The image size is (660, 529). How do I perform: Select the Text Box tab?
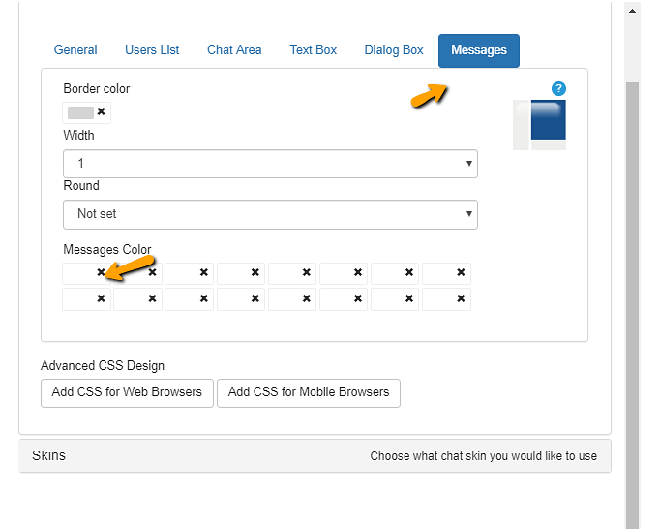pos(314,50)
